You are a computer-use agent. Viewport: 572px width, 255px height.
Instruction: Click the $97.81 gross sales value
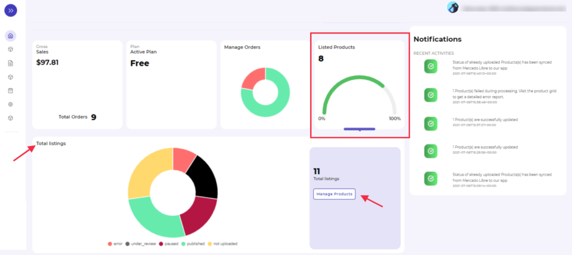coord(47,62)
